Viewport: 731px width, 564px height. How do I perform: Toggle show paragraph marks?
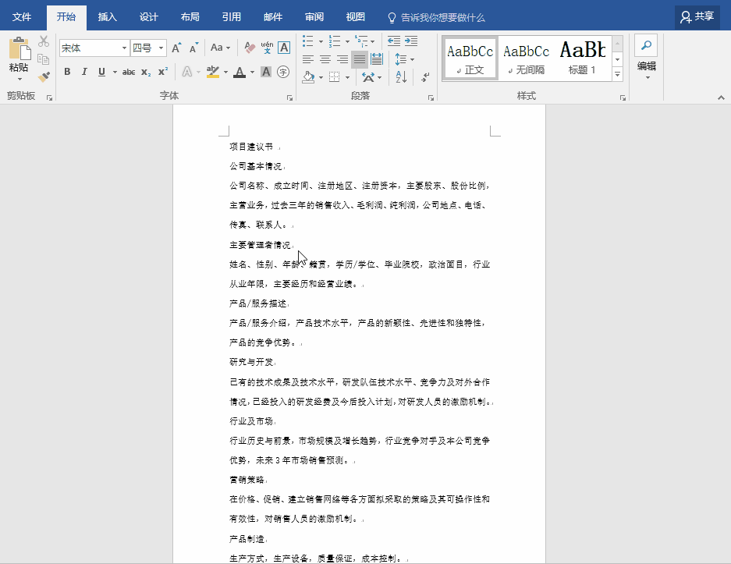(x=424, y=78)
